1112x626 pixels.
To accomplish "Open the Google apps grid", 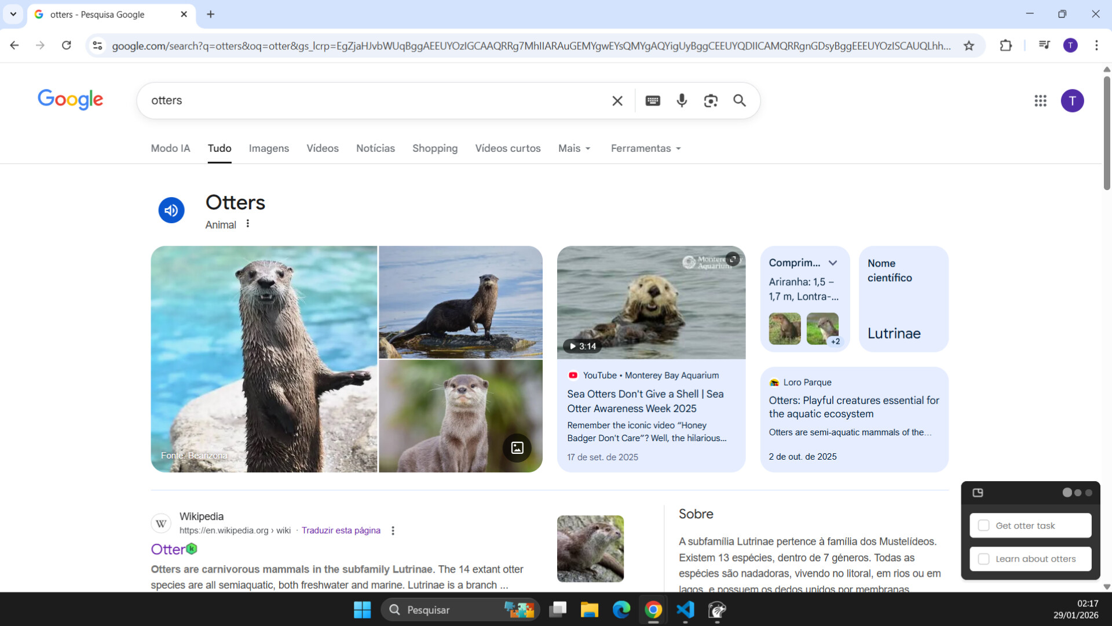I will click(x=1041, y=100).
